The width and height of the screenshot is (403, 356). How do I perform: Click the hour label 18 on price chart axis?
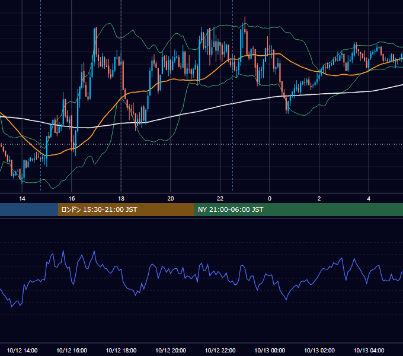coord(121,199)
